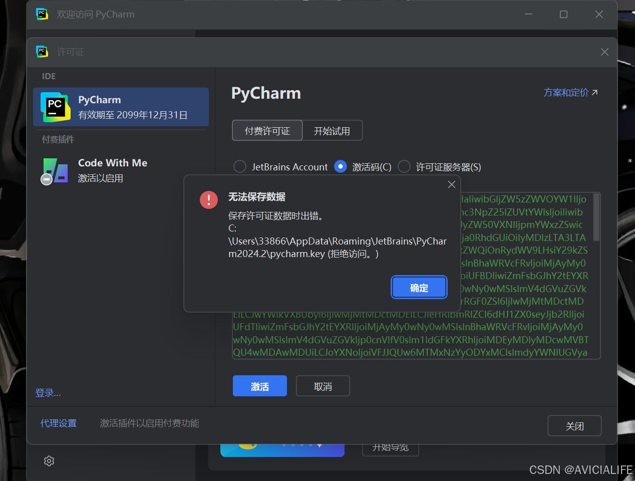Image resolution: width=635 pixels, height=481 pixels.
Task: Select the 许可证服务器(S) radio button
Action: (x=404, y=166)
